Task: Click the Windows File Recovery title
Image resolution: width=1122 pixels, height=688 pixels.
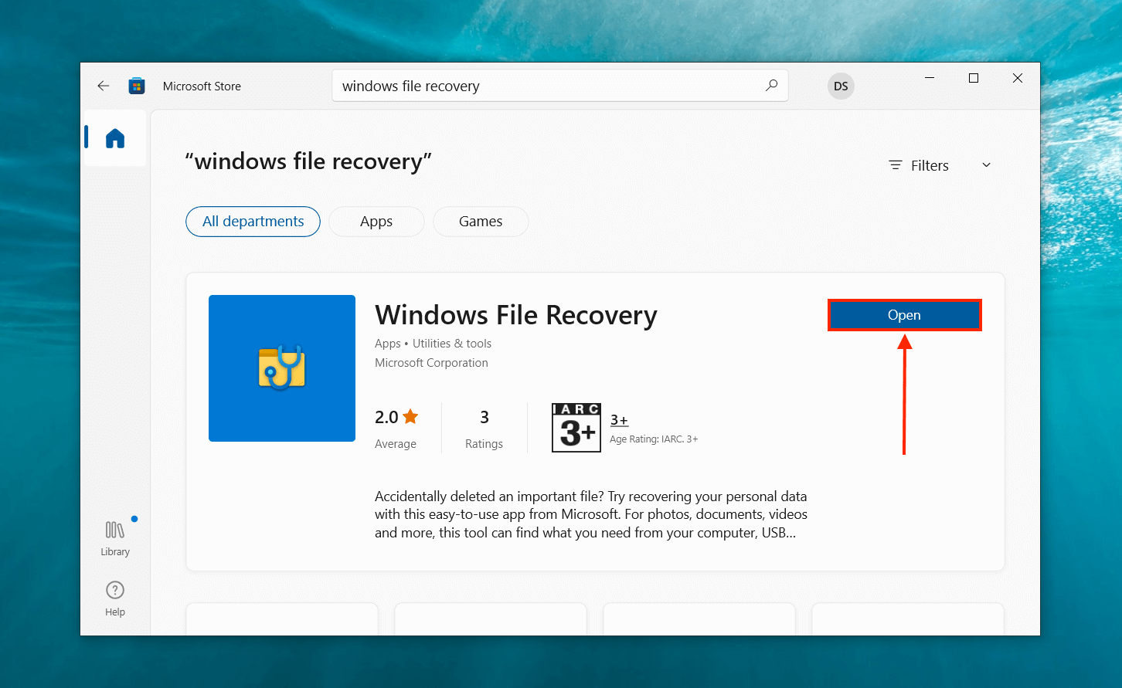Action: pos(515,315)
